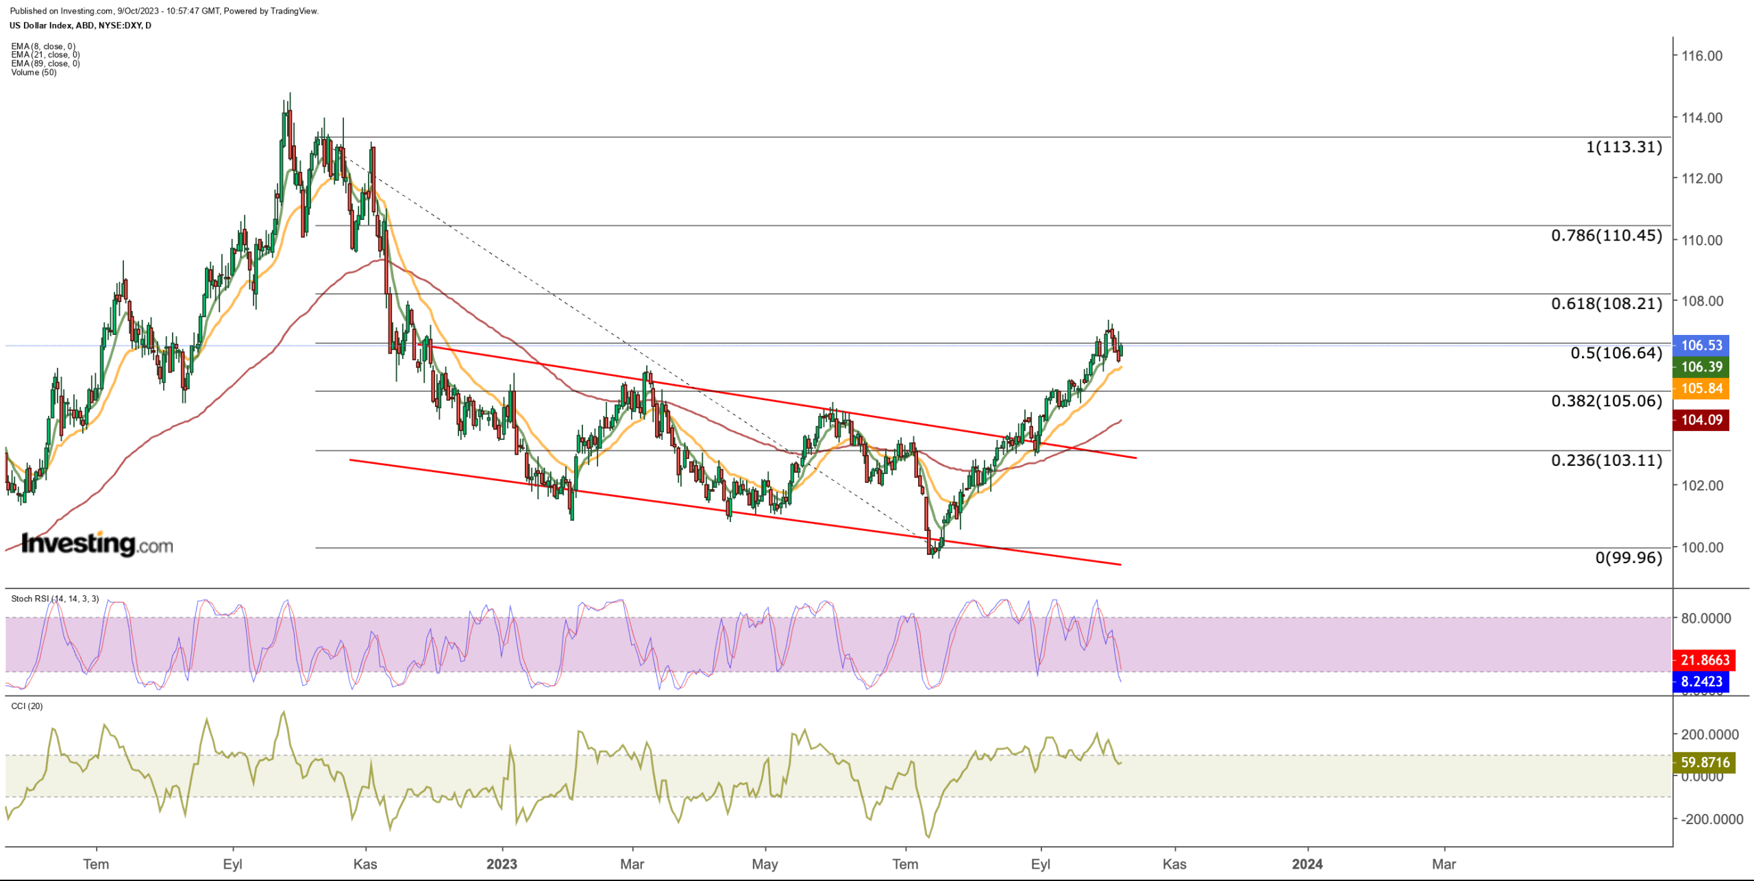The width and height of the screenshot is (1754, 881).
Task: Click the dark red 104.09 EMA price tag
Action: click(x=1701, y=420)
